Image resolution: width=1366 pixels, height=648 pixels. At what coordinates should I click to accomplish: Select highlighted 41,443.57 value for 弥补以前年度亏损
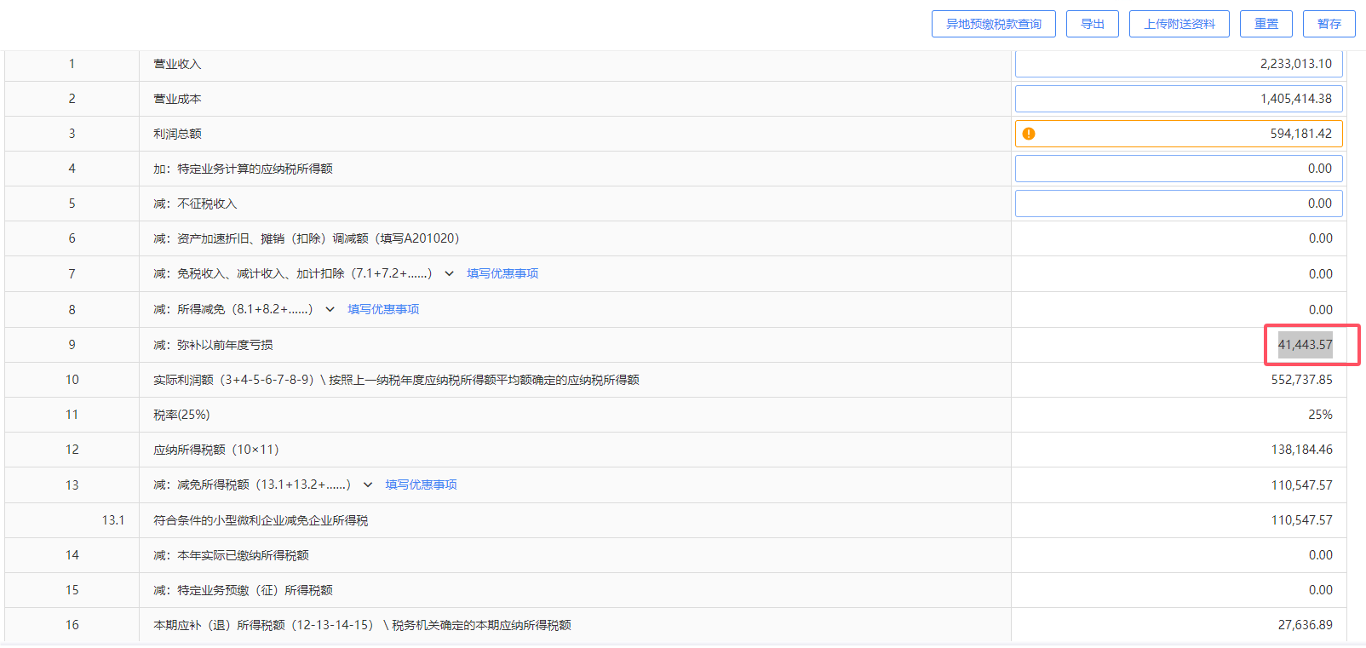pyautogui.click(x=1305, y=345)
